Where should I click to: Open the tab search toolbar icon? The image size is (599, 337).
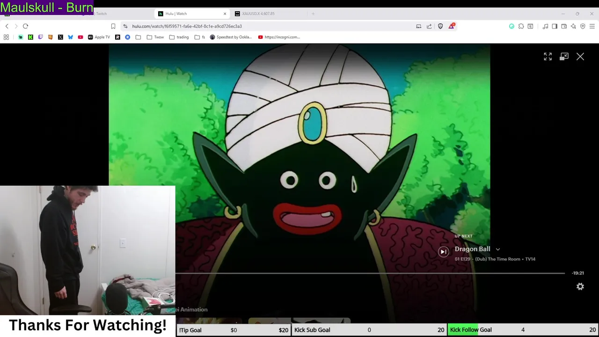click(x=530, y=26)
